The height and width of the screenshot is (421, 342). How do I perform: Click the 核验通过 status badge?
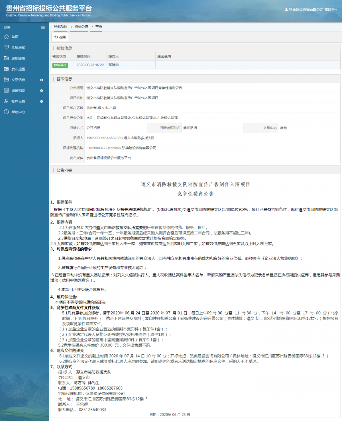pos(60,65)
